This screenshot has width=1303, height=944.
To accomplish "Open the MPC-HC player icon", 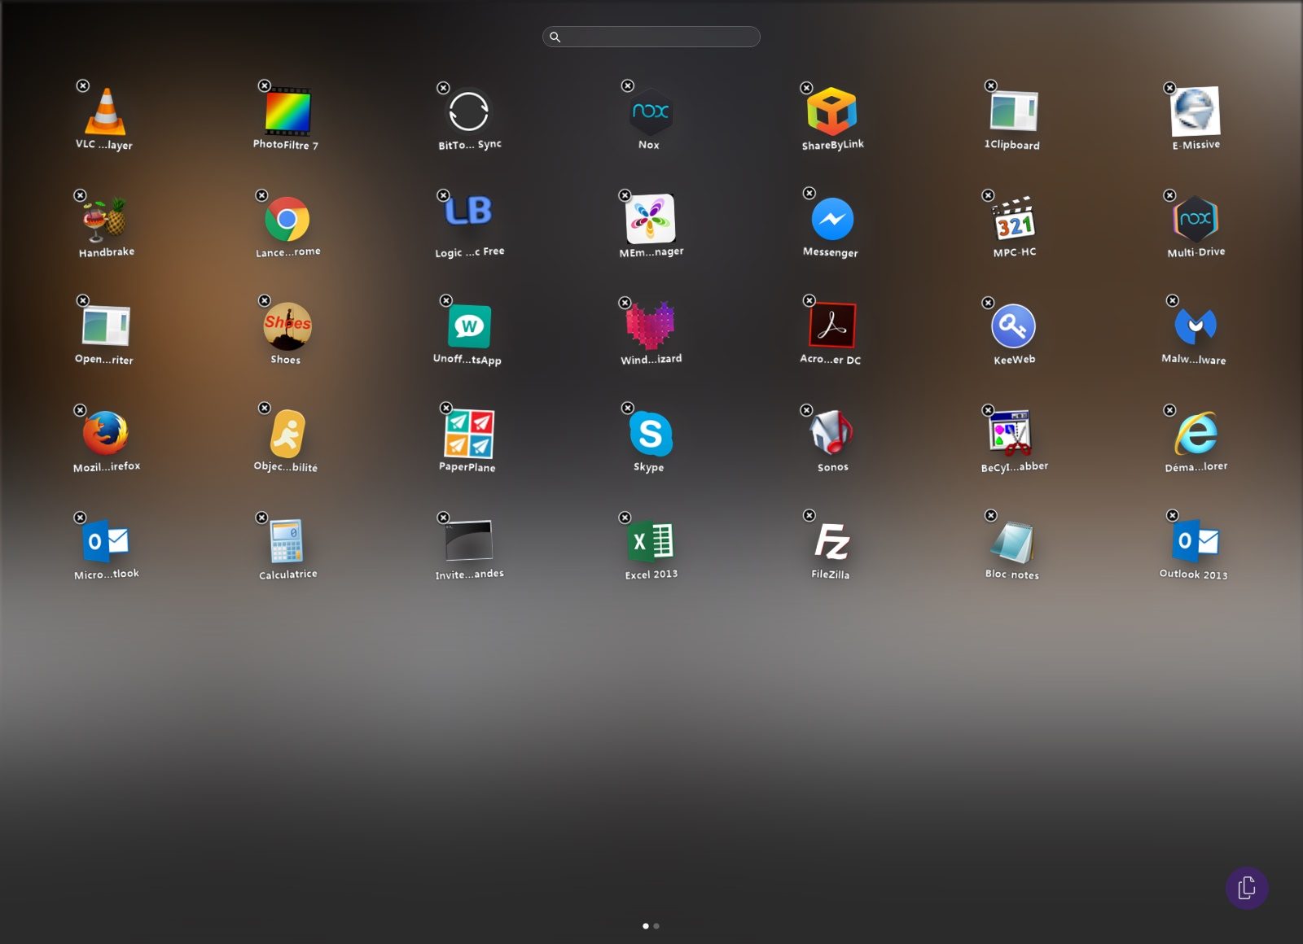I will 1013,219.
